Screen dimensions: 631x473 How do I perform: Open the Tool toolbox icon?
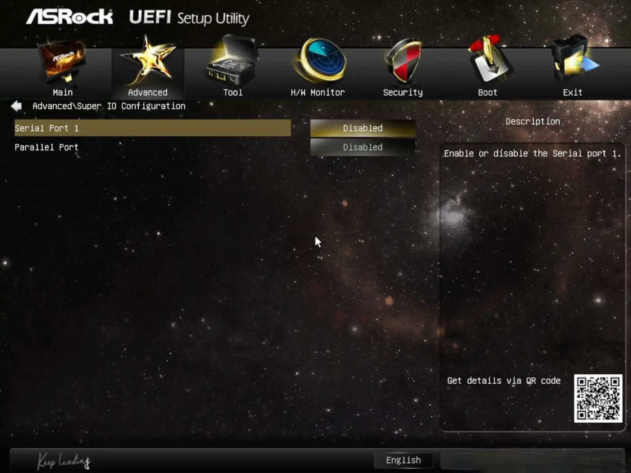pos(232,61)
